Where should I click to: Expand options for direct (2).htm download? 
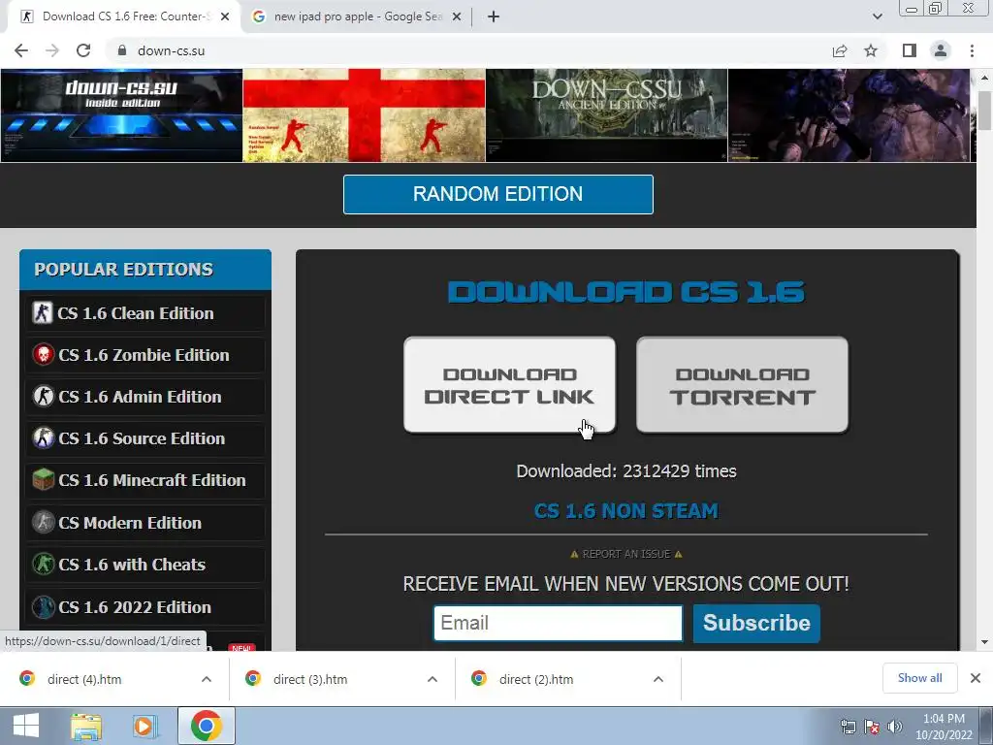tap(658, 679)
